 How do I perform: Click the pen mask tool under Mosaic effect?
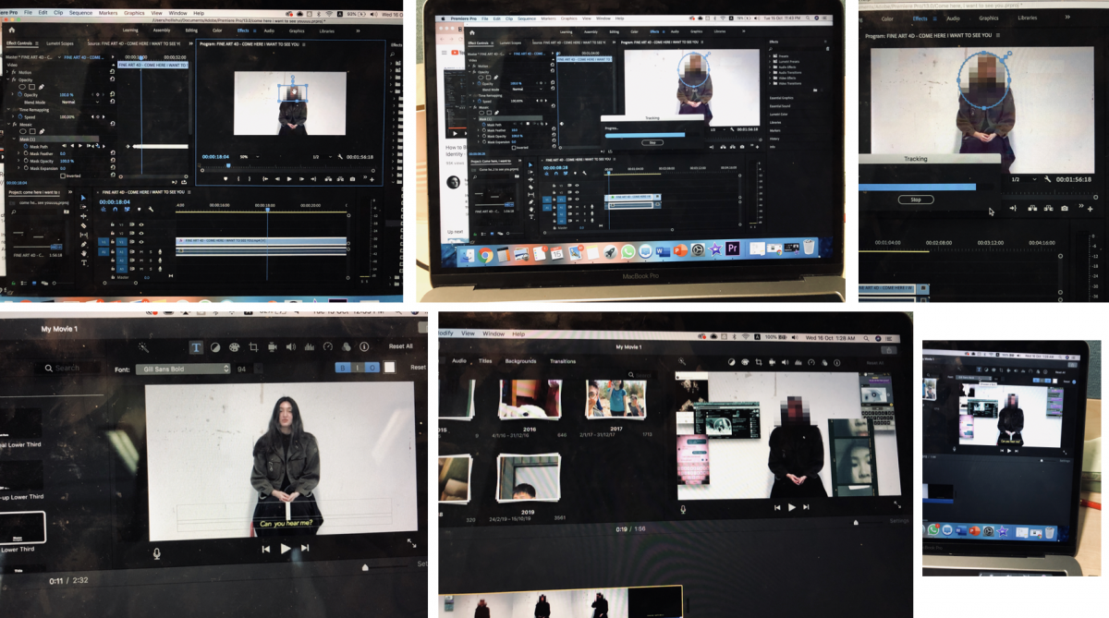43,131
